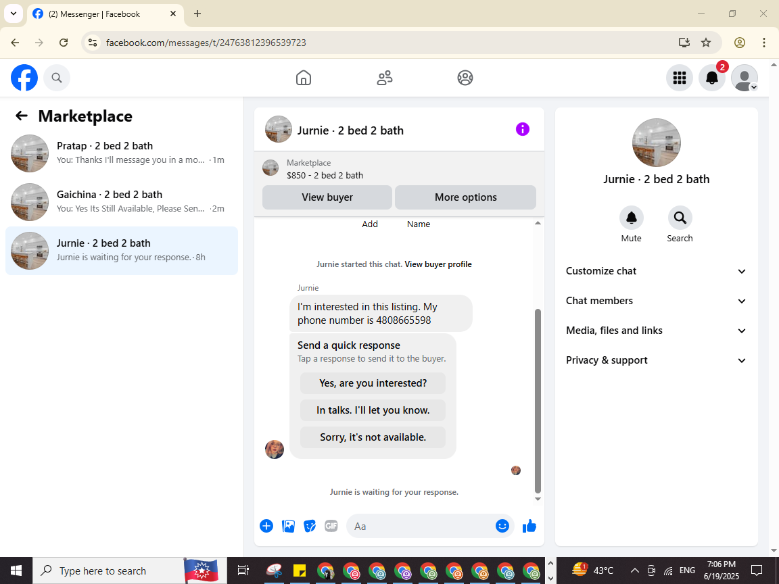Screen dimensions: 779x584
Task: View site information icon in address bar
Action: click(93, 43)
